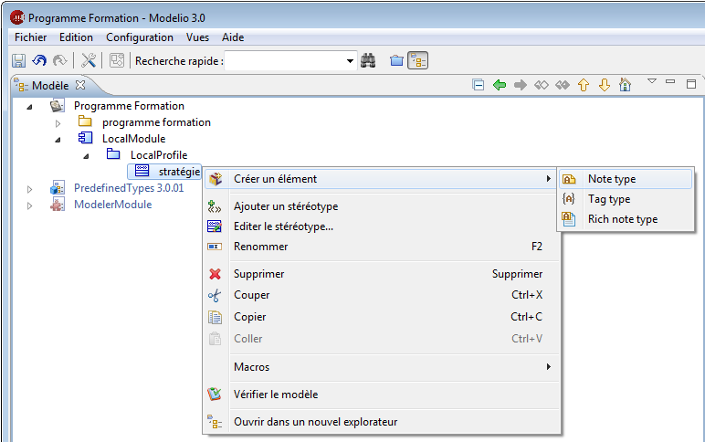Screen dimensions: 705x442
Task: Collapse the LocalModule node
Action: tap(58, 140)
